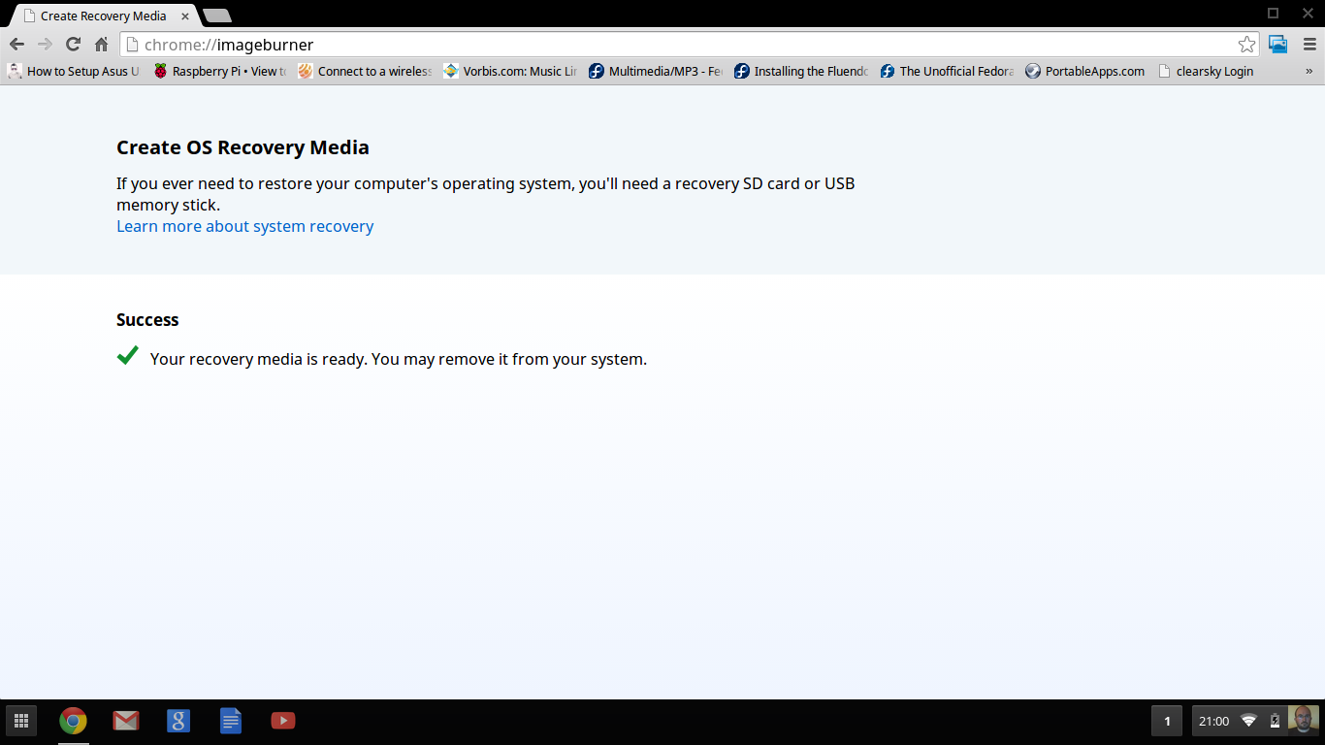
Task: Open the apps launcher in the shelf
Action: tap(21, 721)
